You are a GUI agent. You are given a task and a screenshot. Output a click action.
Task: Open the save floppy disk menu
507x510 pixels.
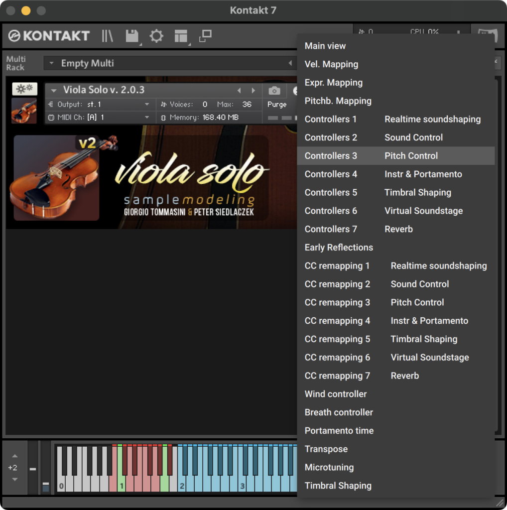[132, 36]
